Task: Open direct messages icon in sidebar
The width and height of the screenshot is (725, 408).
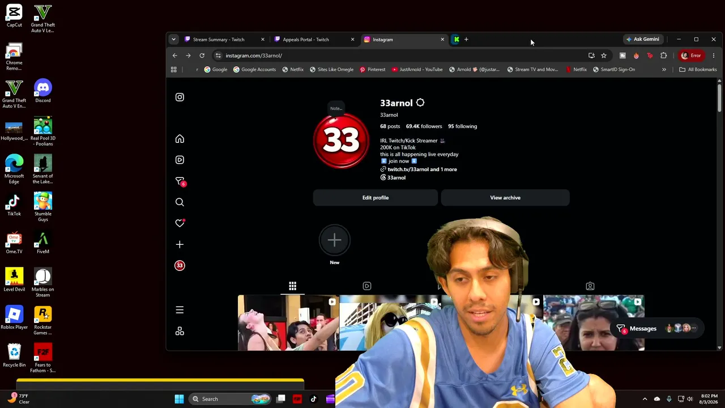Action: pos(180,181)
